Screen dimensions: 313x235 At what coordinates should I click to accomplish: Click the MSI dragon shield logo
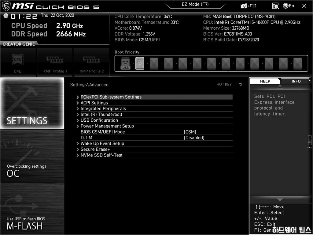pyautogui.click(x=6, y=6)
